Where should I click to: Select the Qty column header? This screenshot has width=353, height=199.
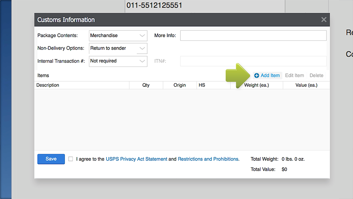(146, 85)
